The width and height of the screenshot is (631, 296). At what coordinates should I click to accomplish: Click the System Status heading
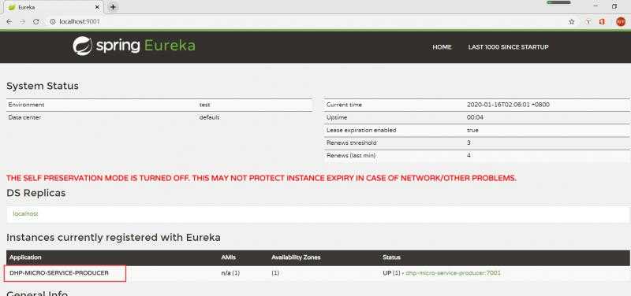point(43,86)
